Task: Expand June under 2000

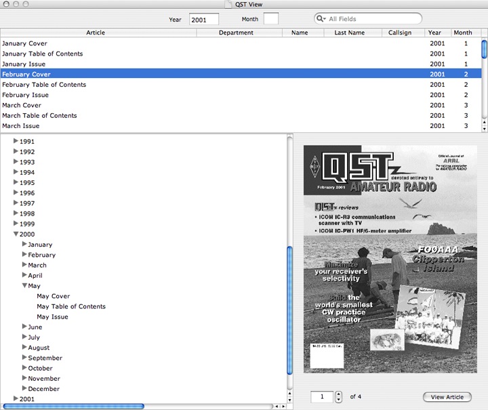Action: coord(24,327)
